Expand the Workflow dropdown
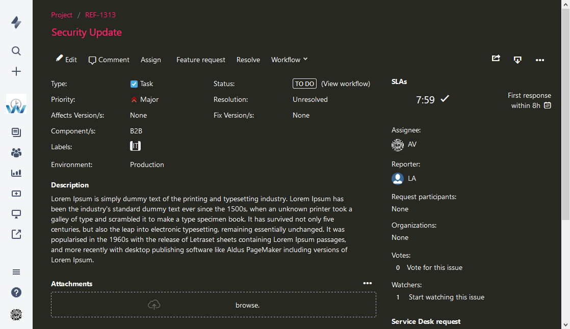Screen dimensions: 570x329 (289, 60)
